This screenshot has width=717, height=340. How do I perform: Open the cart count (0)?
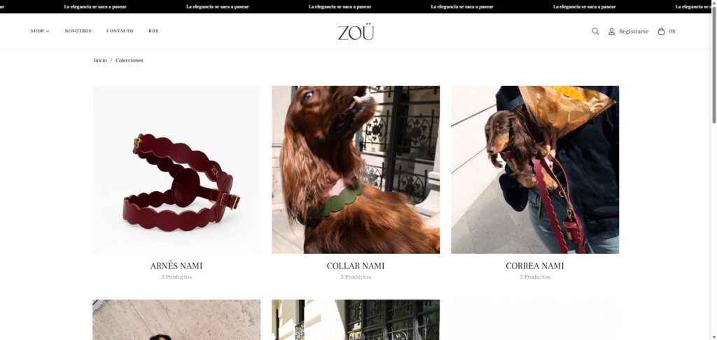coord(671,31)
